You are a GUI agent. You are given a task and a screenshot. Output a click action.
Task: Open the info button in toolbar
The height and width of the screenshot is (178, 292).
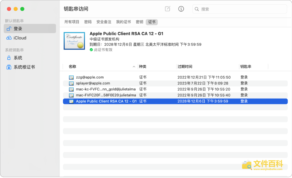coord(181,9)
